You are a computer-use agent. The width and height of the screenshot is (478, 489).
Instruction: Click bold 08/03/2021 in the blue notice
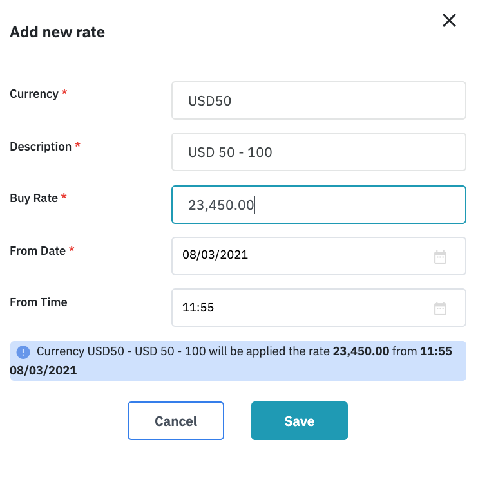pos(43,371)
